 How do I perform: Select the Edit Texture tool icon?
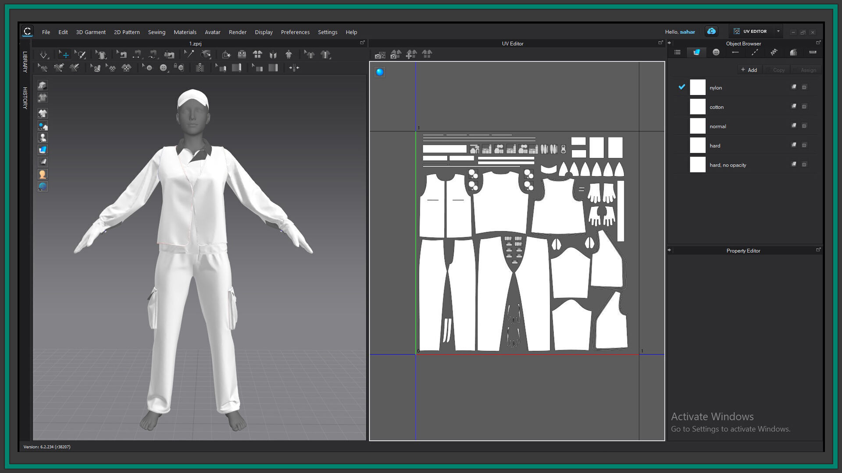(x=96, y=67)
